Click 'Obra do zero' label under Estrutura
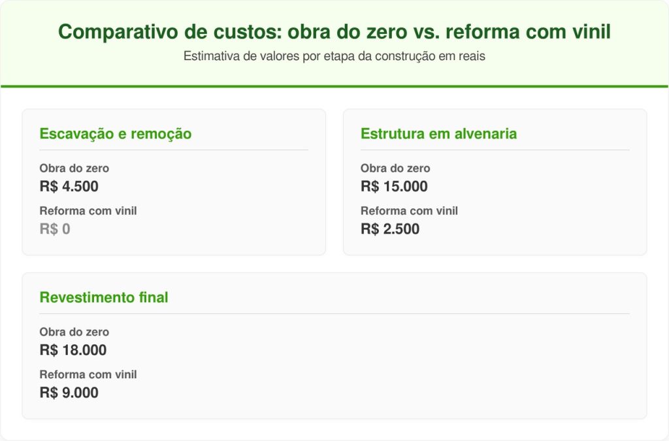 [x=395, y=169]
